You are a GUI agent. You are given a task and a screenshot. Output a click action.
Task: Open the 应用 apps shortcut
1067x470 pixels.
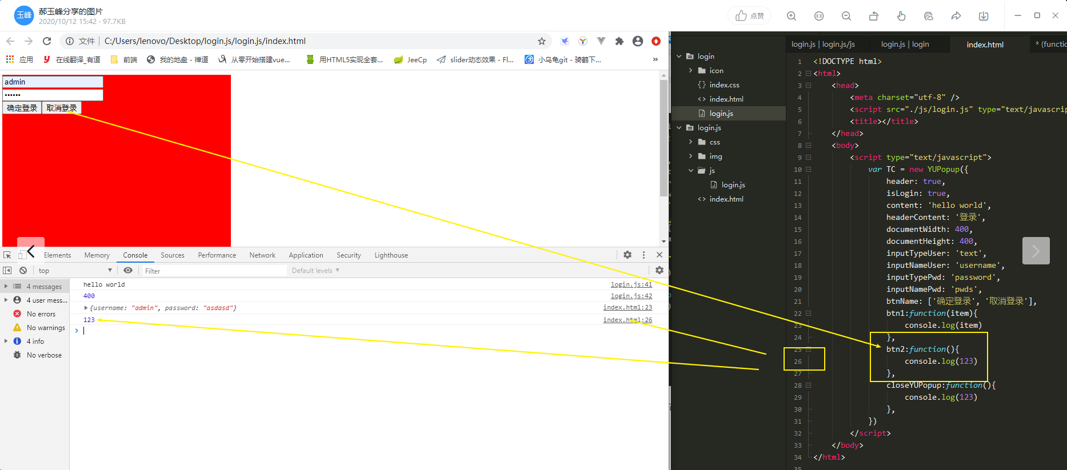(x=19, y=59)
